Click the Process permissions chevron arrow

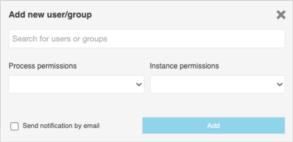[139, 85]
